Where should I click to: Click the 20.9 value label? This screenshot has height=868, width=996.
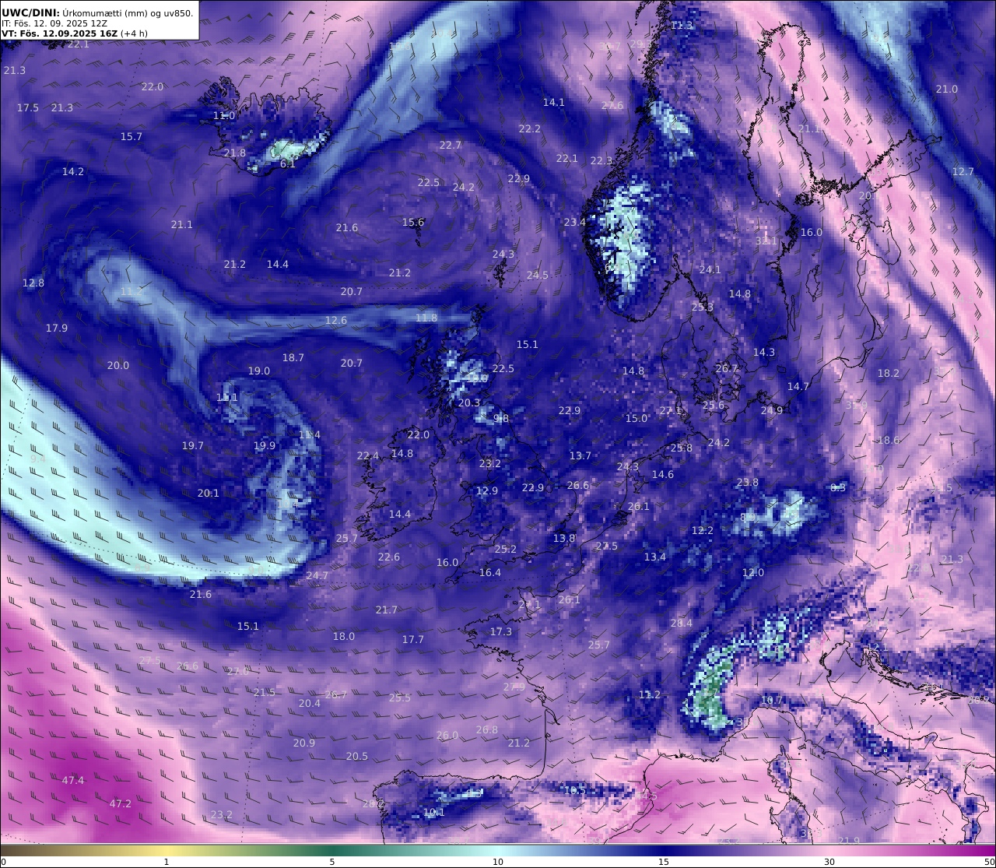(x=304, y=743)
